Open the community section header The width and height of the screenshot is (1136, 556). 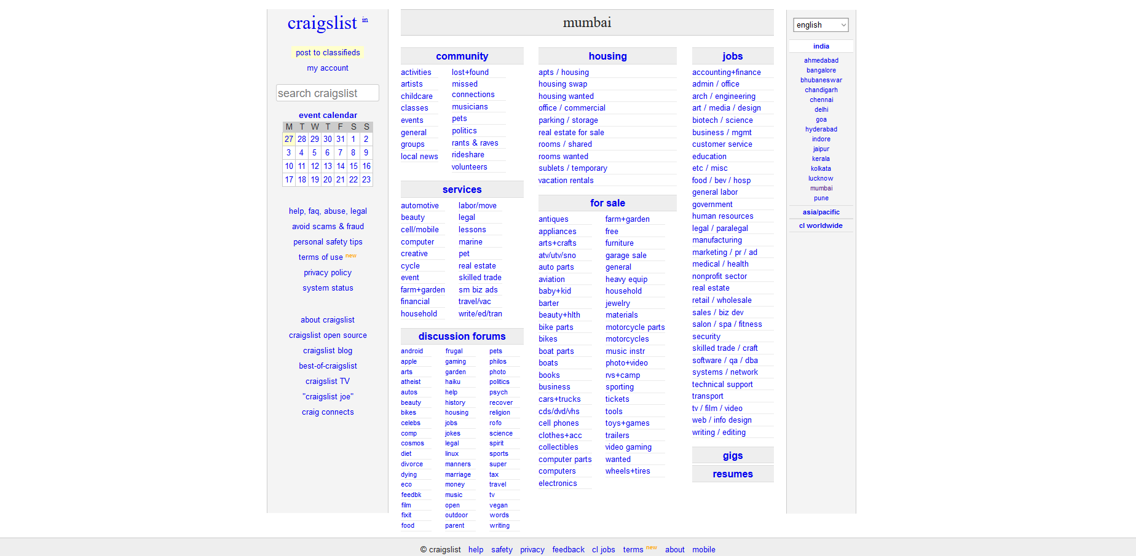tap(462, 56)
